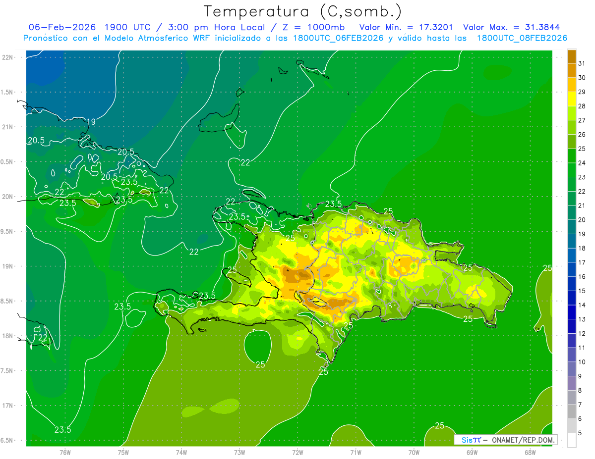Click latitude axis label "17N"
The image size is (595, 459).
[x=7, y=406]
